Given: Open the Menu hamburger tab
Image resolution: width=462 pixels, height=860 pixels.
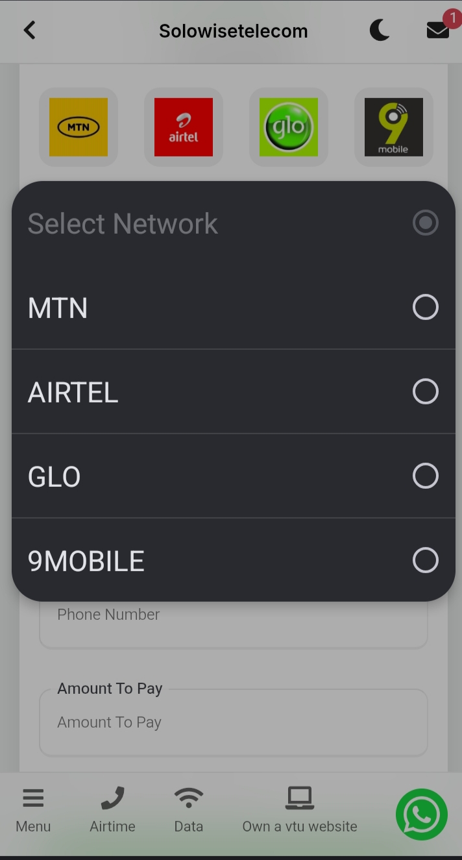Looking at the screenshot, I should [33, 811].
